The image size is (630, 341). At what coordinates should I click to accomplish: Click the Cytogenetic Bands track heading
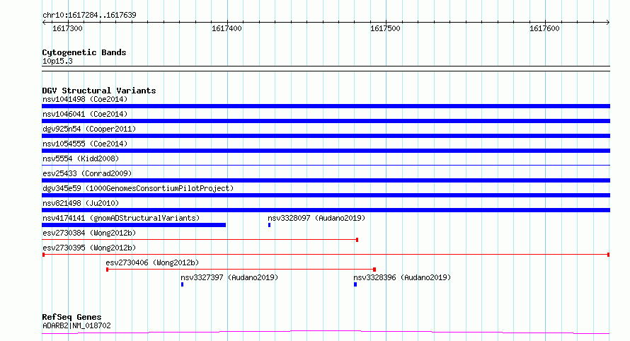[x=84, y=52]
